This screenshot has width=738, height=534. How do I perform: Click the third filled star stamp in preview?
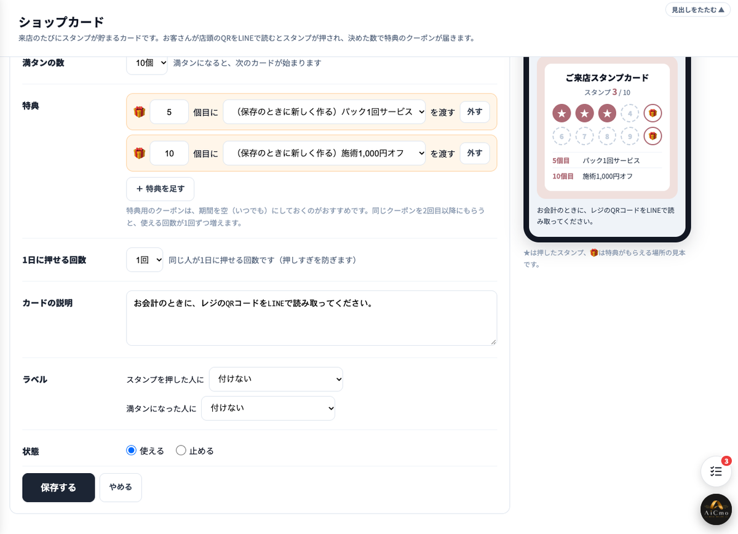click(x=607, y=113)
